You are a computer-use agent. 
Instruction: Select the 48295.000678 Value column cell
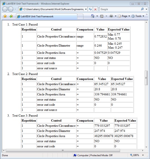point(104,136)
